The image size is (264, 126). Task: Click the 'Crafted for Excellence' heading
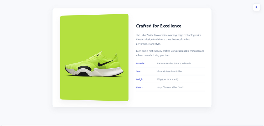coord(159,26)
